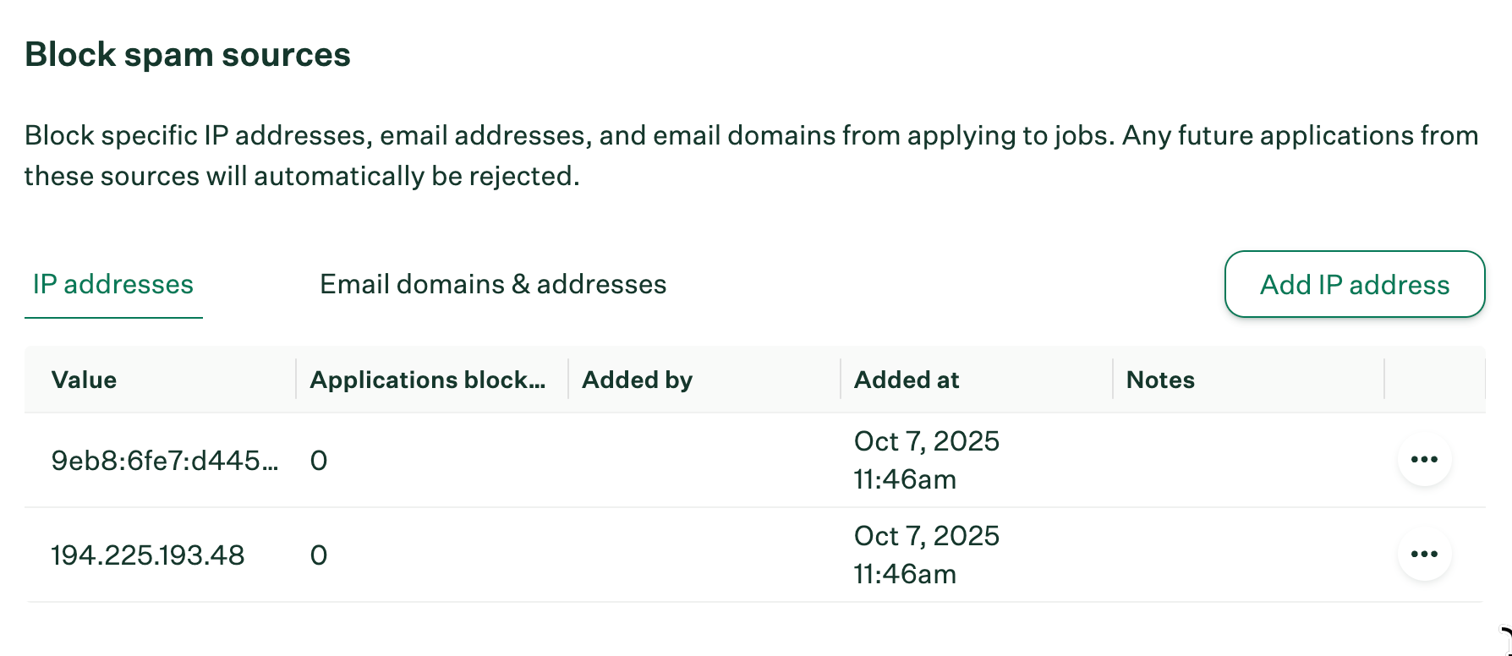Viewport: 1512px width, 656px height.
Task: Click the Added by column header
Action: (636, 380)
